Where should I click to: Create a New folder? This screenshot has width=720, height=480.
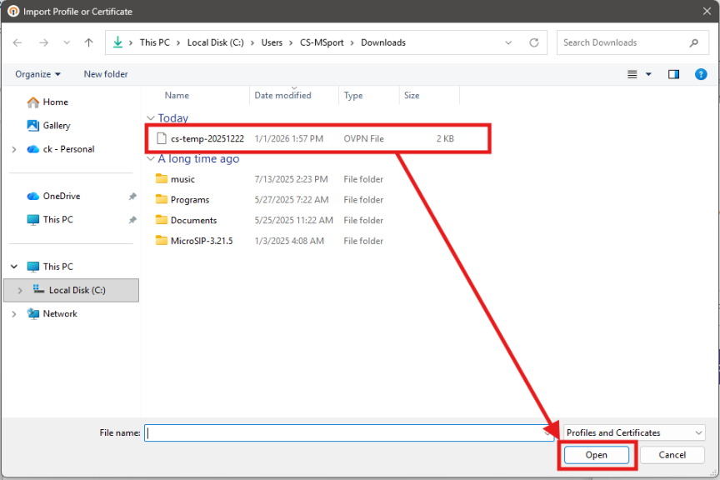tap(106, 74)
